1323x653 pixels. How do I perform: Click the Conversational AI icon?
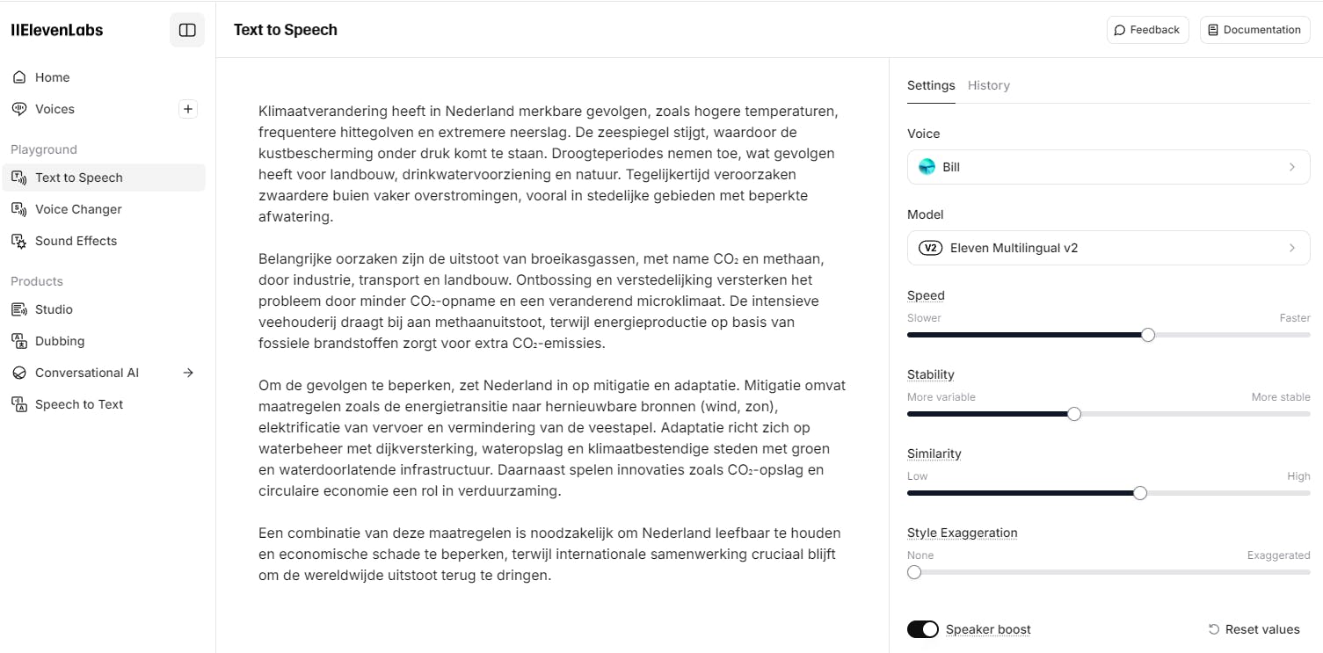(x=19, y=373)
